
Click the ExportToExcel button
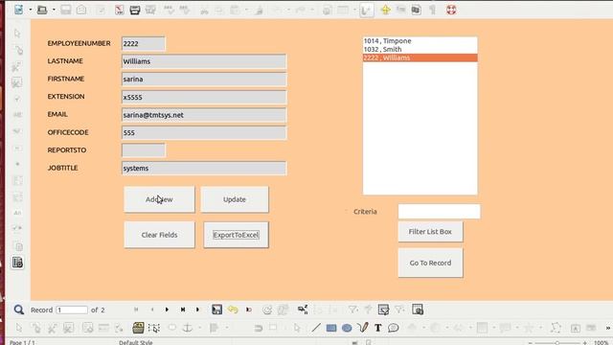(x=236, y=235)
